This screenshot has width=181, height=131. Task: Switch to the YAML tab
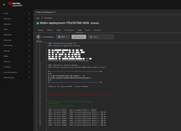[x=59, y=30]
